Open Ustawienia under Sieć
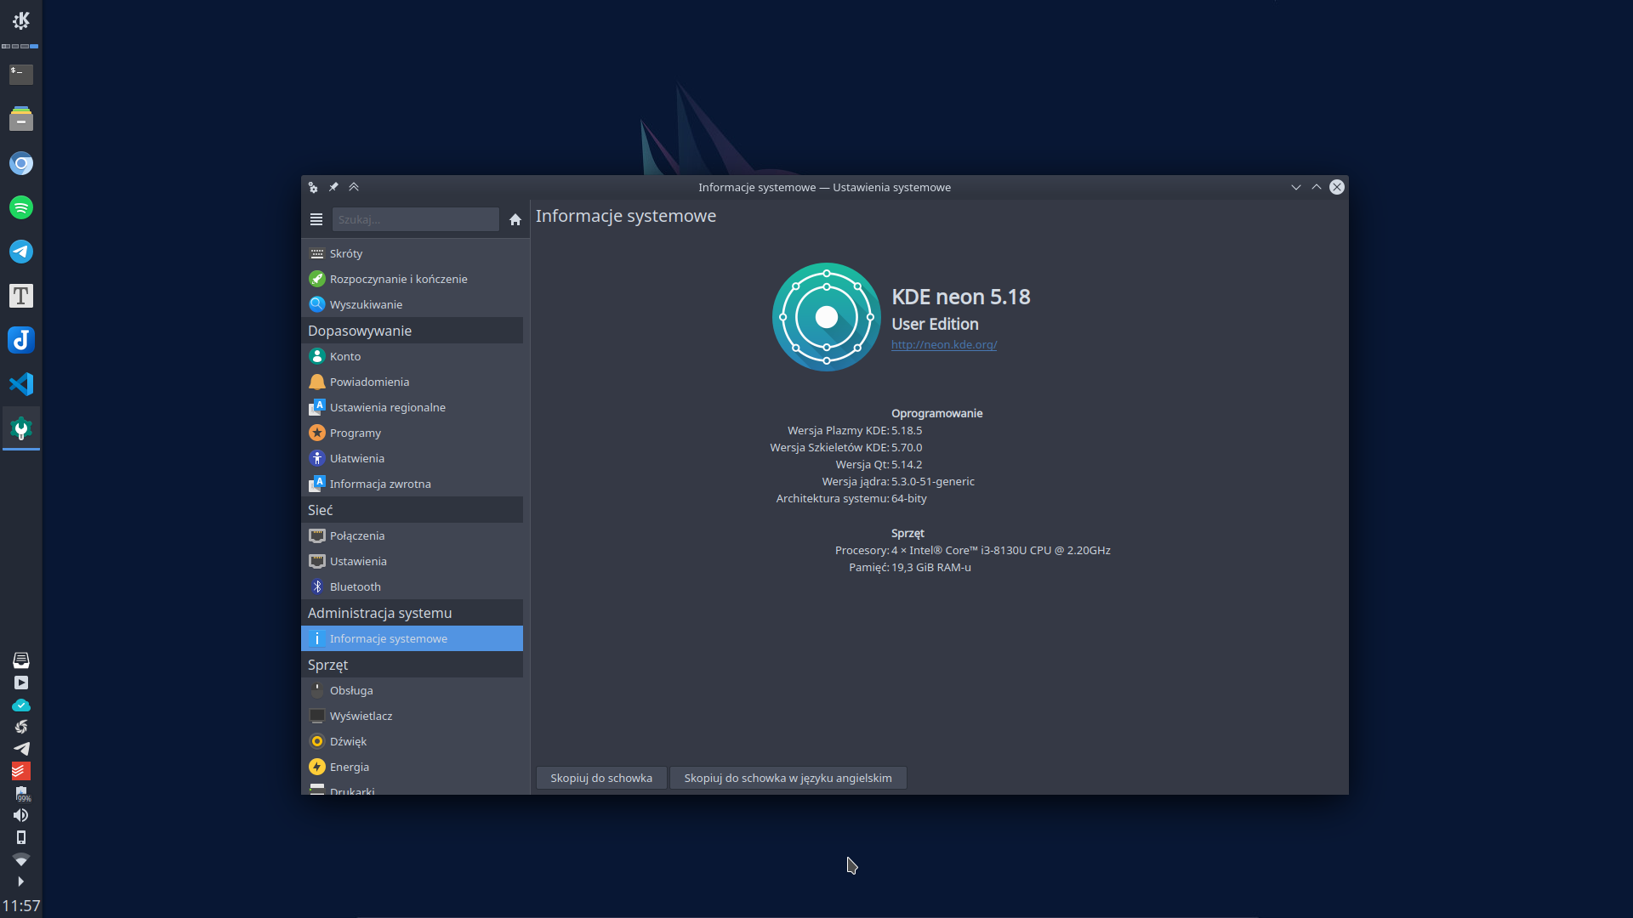1633x918 pixels. pyautogui.click(x=412, y=561)
